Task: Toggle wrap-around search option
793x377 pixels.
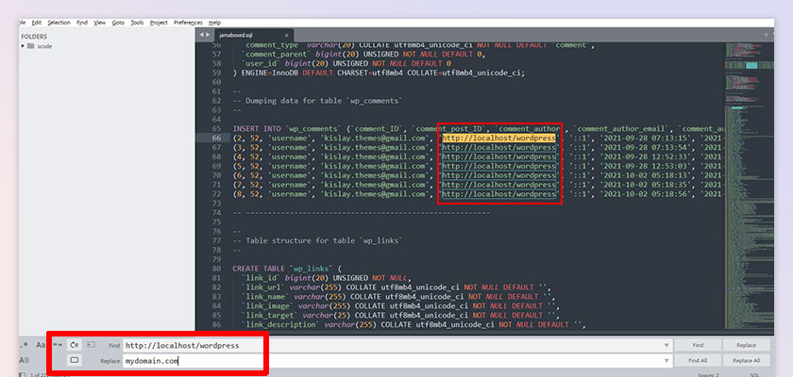Action: 75,345
